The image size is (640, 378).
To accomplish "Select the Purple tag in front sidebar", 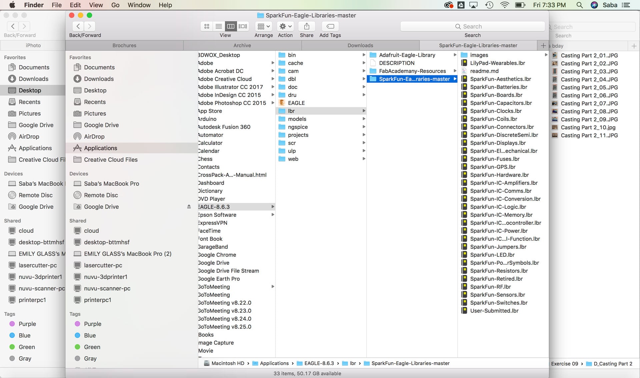I will 92,324.
